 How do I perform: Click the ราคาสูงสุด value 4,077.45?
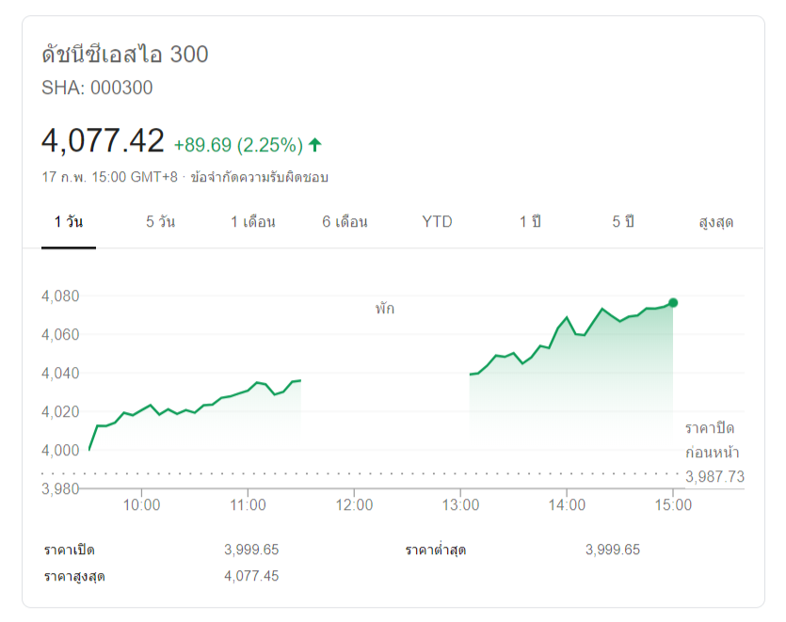coord(251,576)
